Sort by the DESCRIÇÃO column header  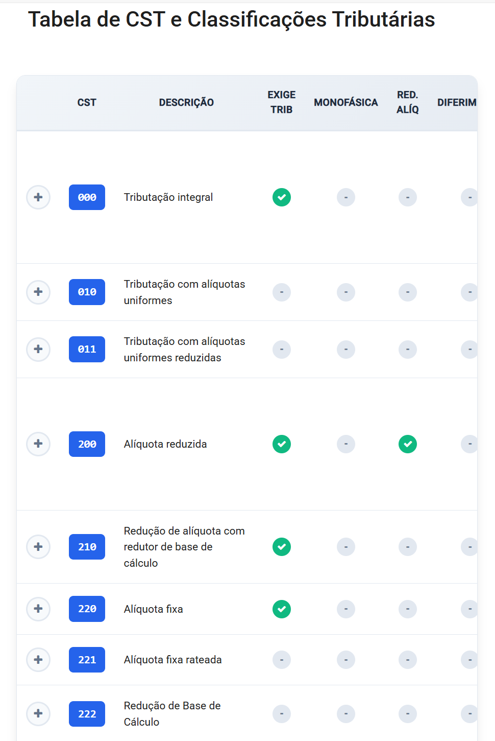pyautogui.click(x=186, y=102)
